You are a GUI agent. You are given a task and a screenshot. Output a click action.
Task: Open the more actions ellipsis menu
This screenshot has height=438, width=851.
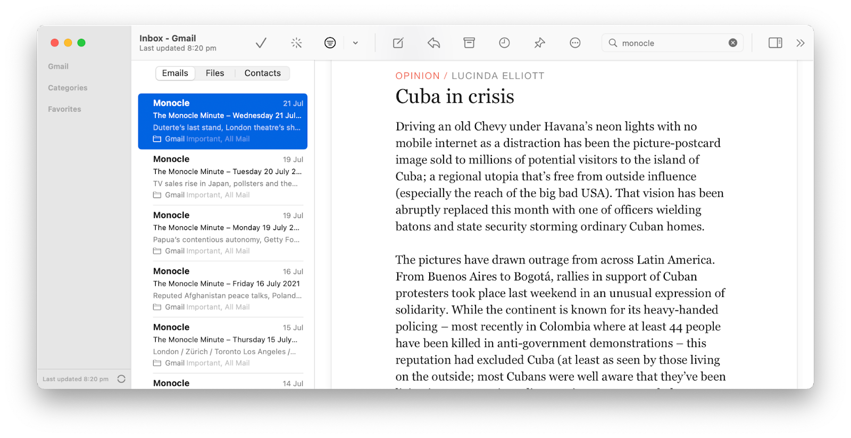point(575,43)
